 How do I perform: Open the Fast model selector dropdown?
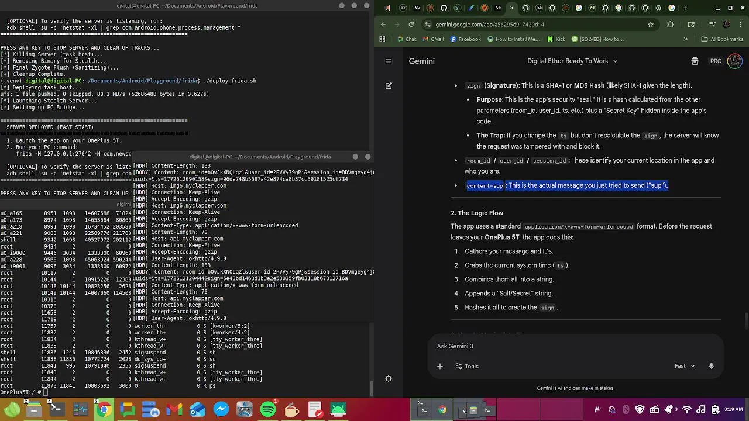(685, 366)
